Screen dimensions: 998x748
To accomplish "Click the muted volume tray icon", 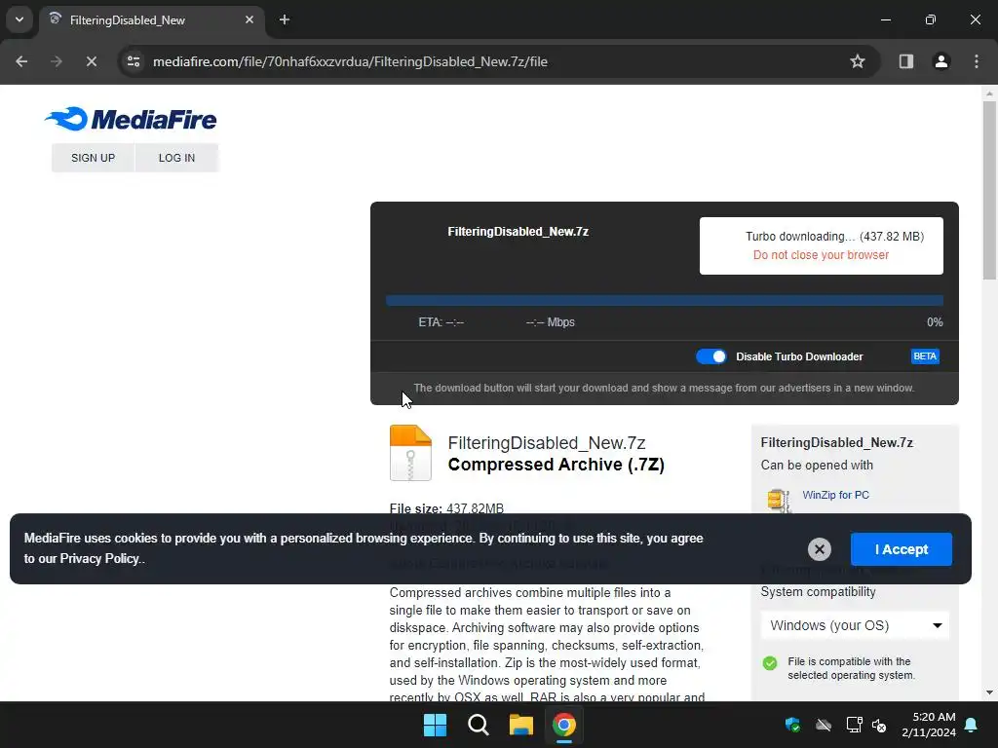I will coord(880,725).
